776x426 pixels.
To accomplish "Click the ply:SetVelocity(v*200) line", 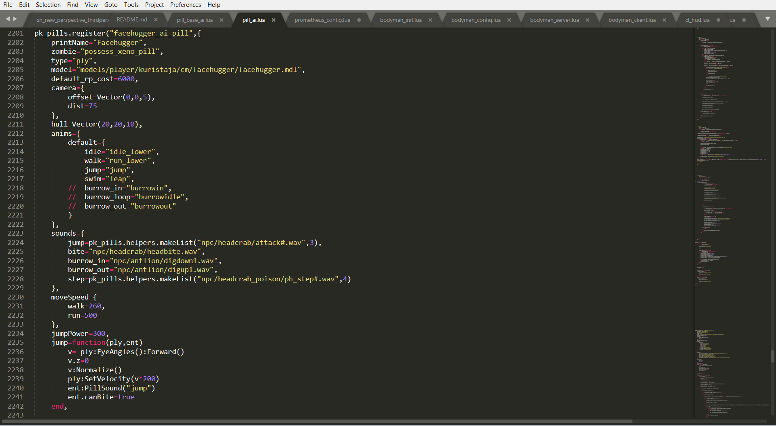I will click(113, 379).
